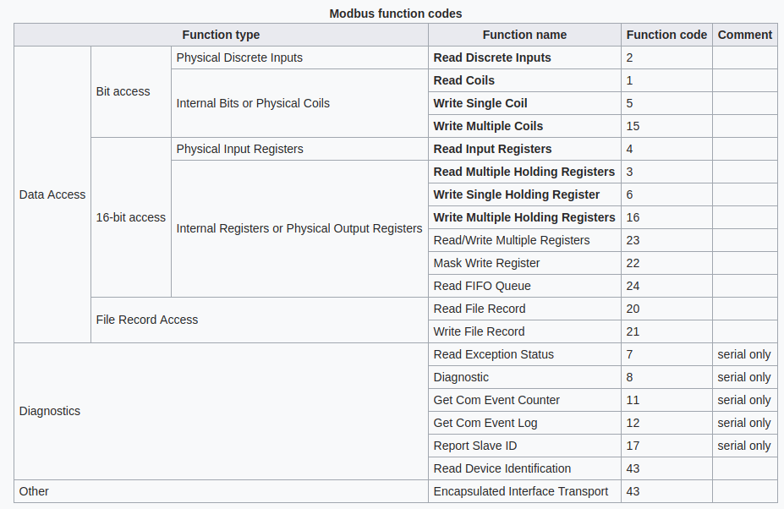Click the Function code column header
Image resolution: width=784 pixels, height=509 pixels.
click(x=666, y=35)
